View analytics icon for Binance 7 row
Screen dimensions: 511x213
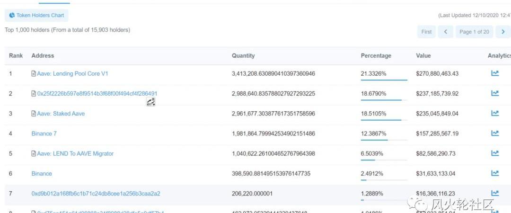point(495,133)
